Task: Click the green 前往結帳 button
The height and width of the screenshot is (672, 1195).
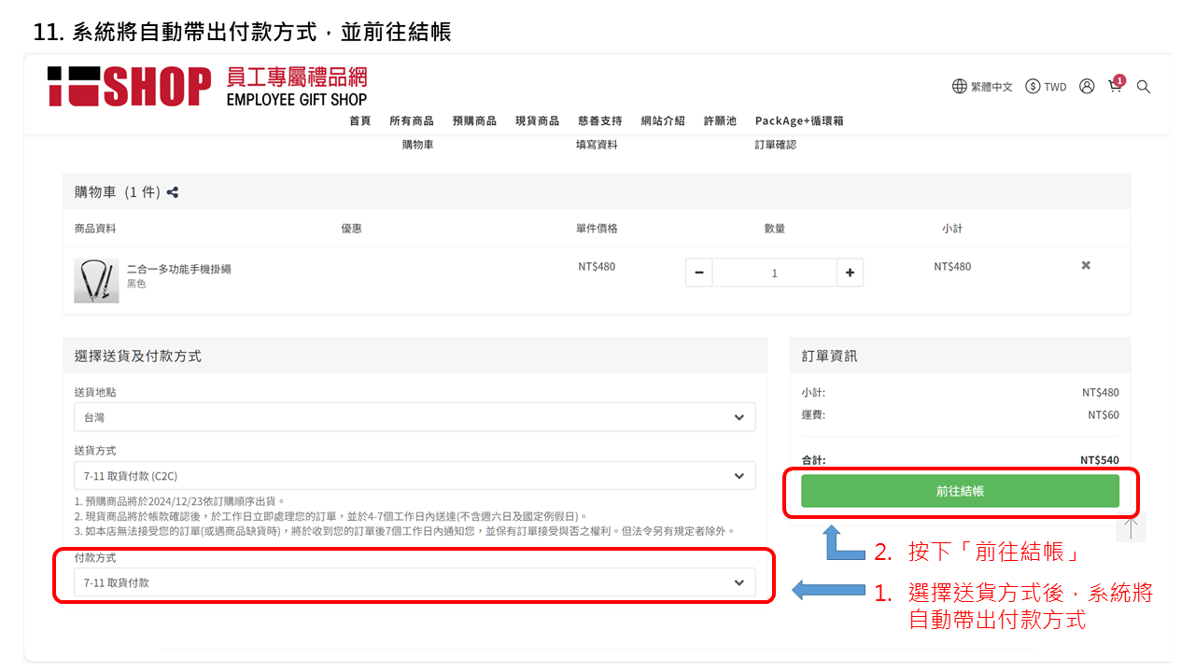Action: (960, 491)
